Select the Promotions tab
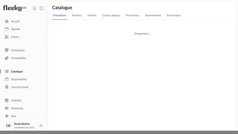The height and width of the screenshot is (134, 238). 132,15
